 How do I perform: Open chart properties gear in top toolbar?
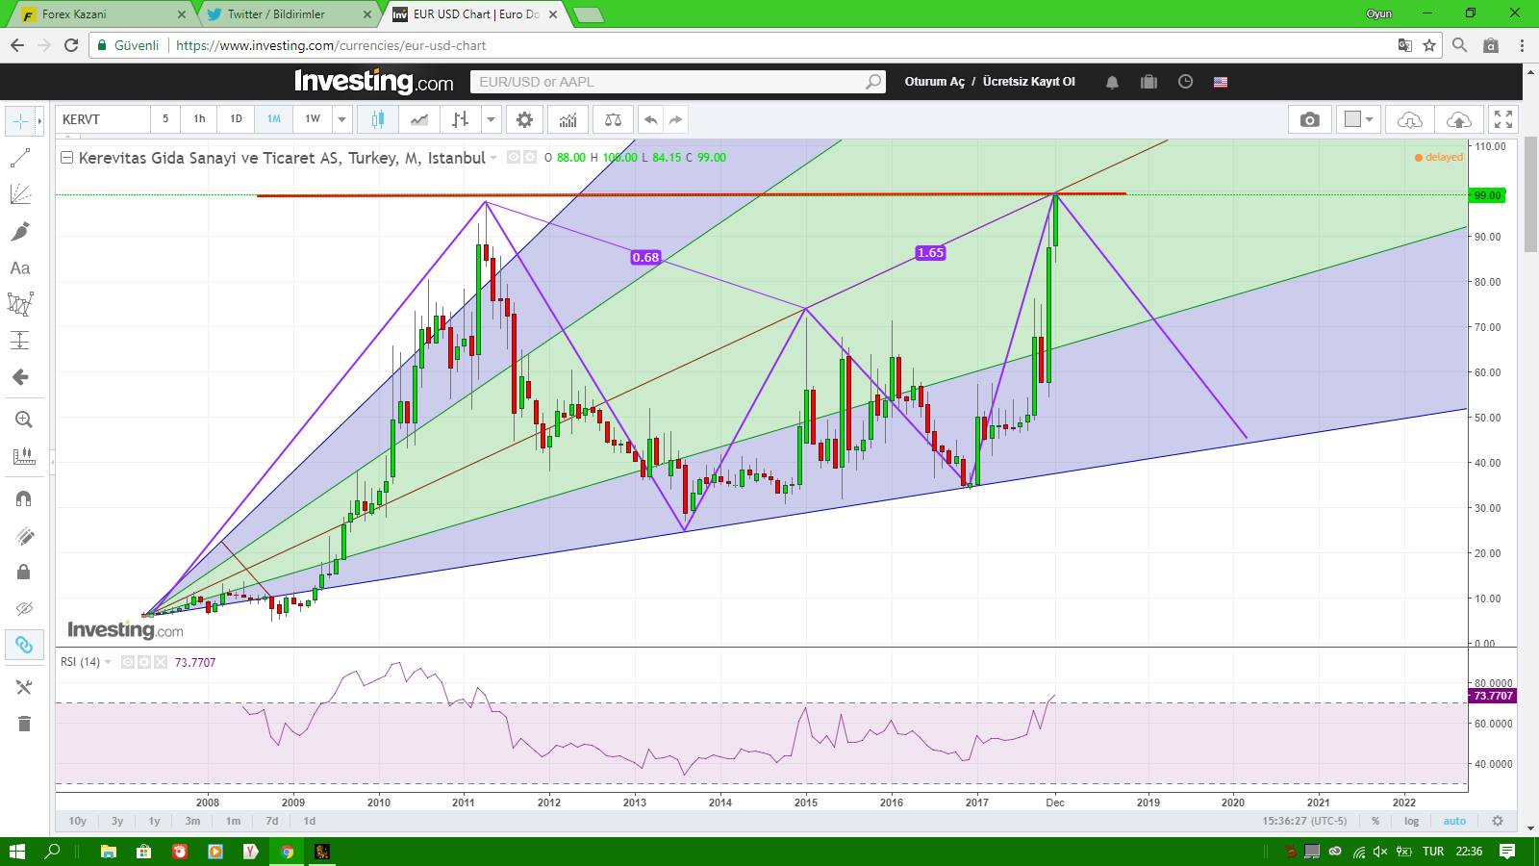pyautogui.click(x=524, y=119)
